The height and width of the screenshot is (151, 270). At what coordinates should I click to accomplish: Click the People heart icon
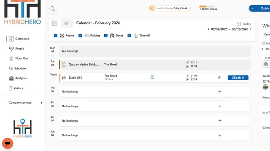[11, 49]
